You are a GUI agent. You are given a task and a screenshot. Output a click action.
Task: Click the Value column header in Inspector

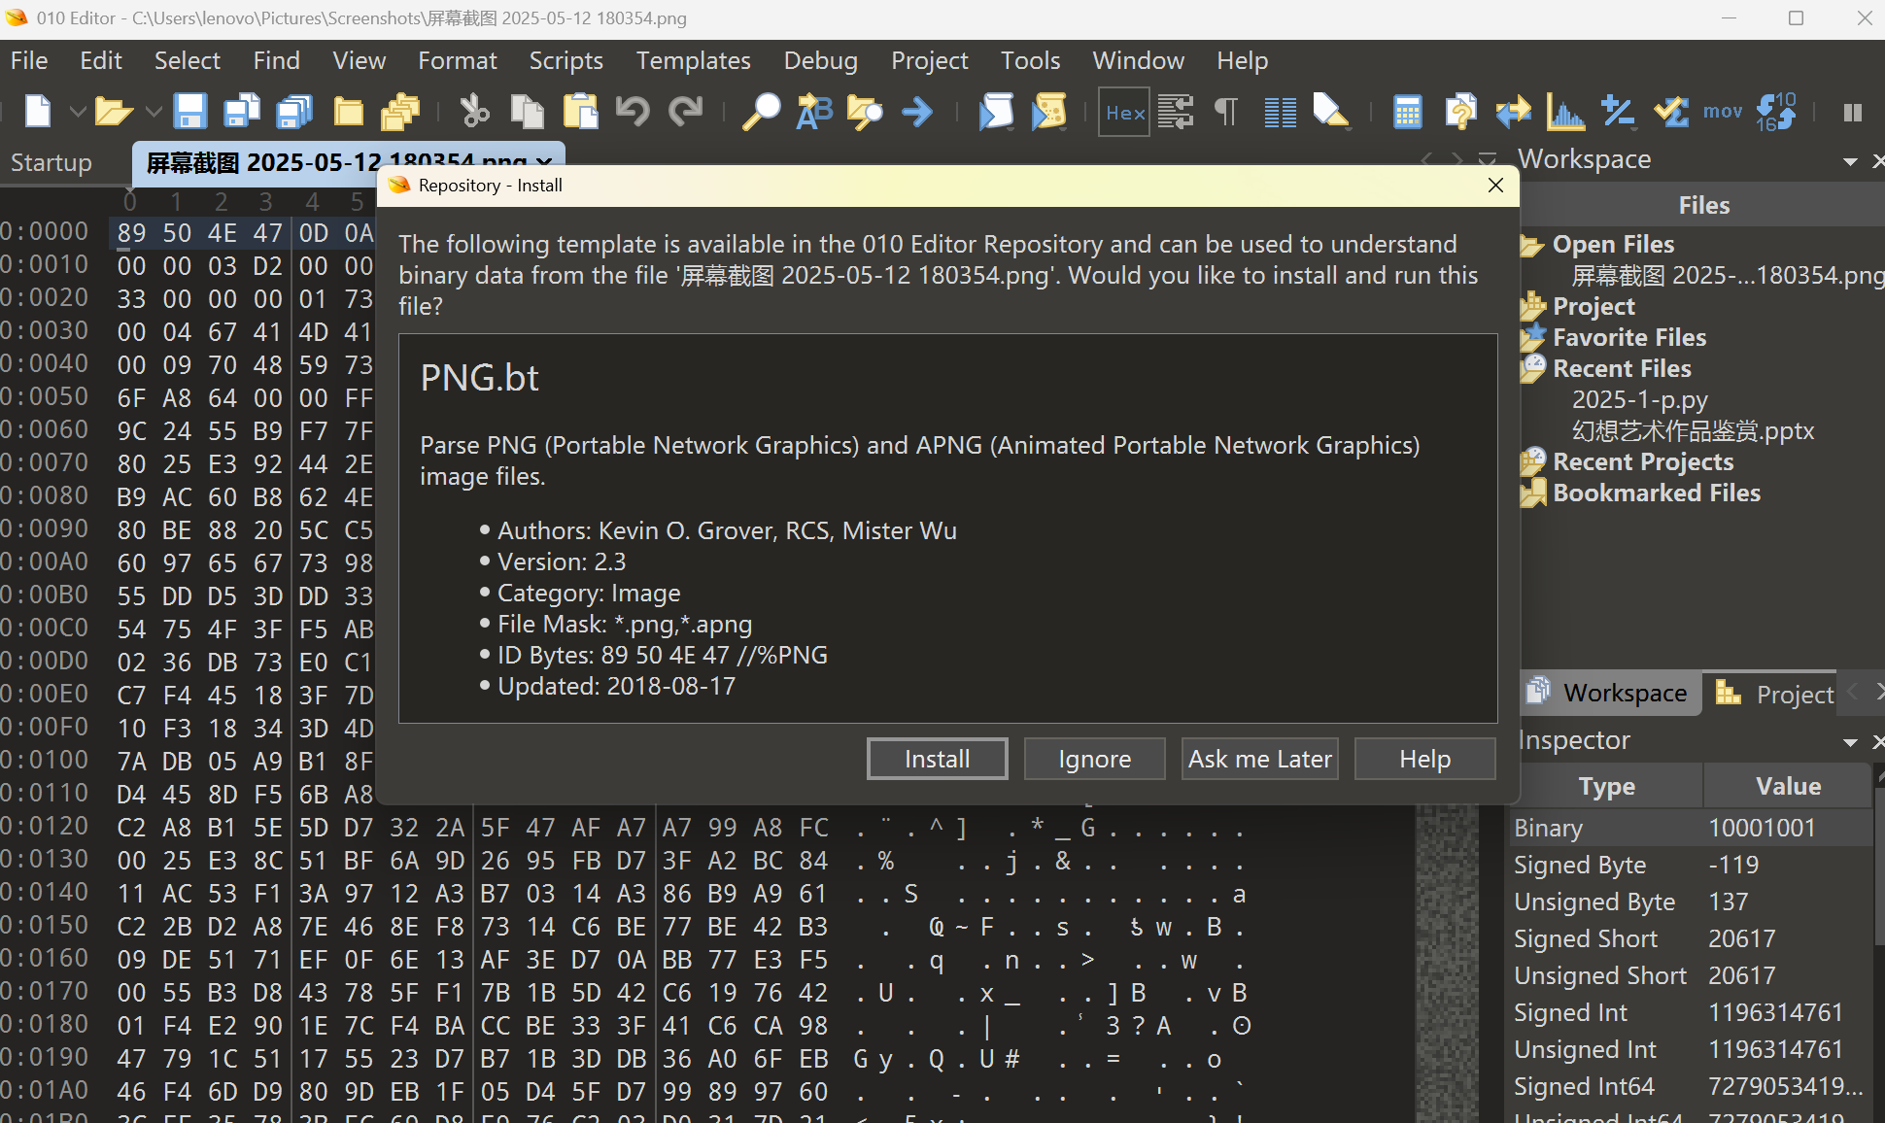1788,786
